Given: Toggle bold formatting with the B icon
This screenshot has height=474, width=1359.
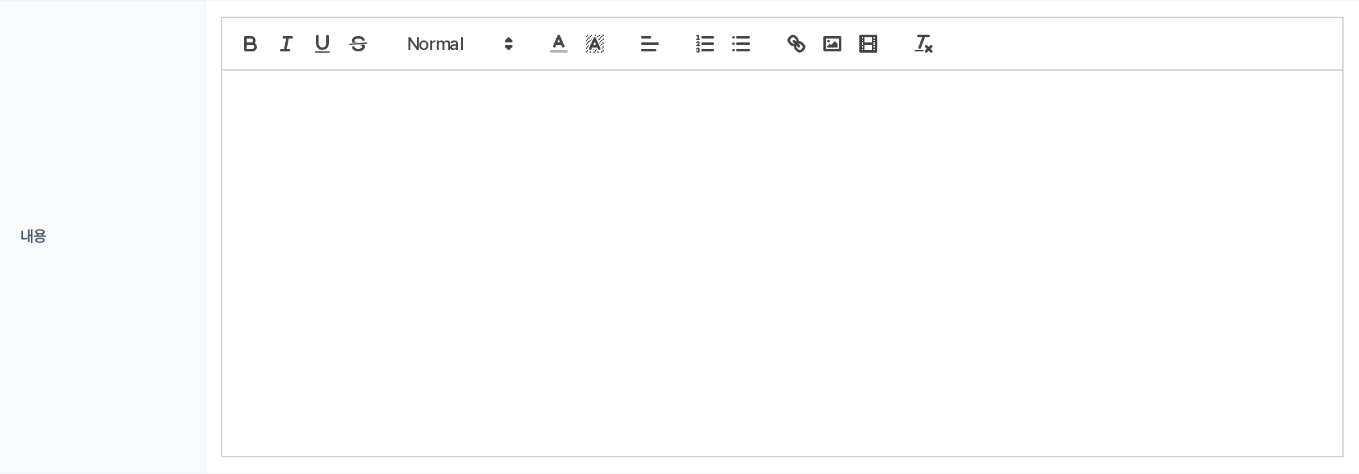Looking at the screenshot, I should click(250, 44).
